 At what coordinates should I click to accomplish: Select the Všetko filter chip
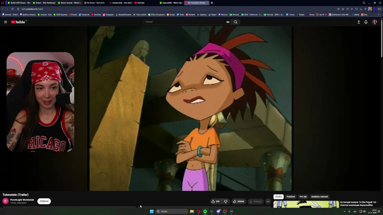[x=279, y=196]
